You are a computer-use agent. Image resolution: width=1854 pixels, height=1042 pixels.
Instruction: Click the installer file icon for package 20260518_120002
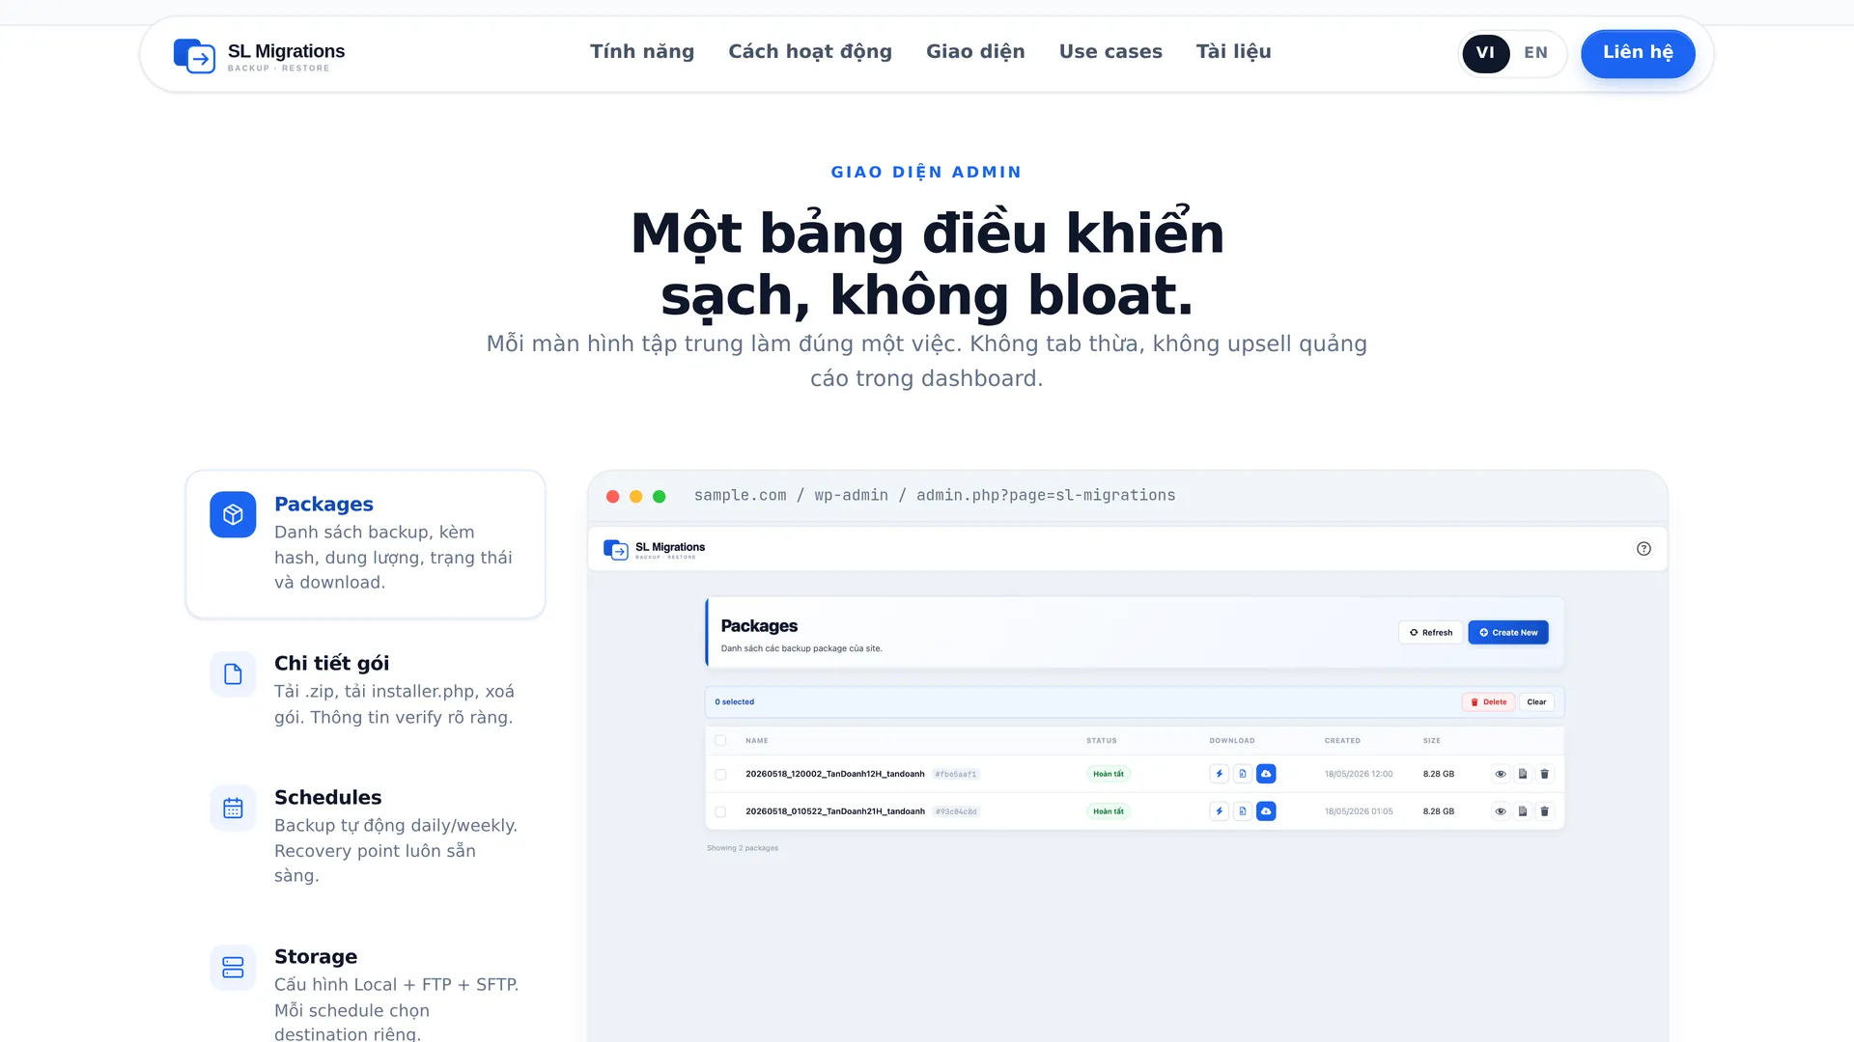coord(1243,774)
